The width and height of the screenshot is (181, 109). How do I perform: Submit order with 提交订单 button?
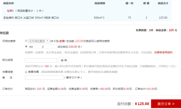[x=166, y=104]
